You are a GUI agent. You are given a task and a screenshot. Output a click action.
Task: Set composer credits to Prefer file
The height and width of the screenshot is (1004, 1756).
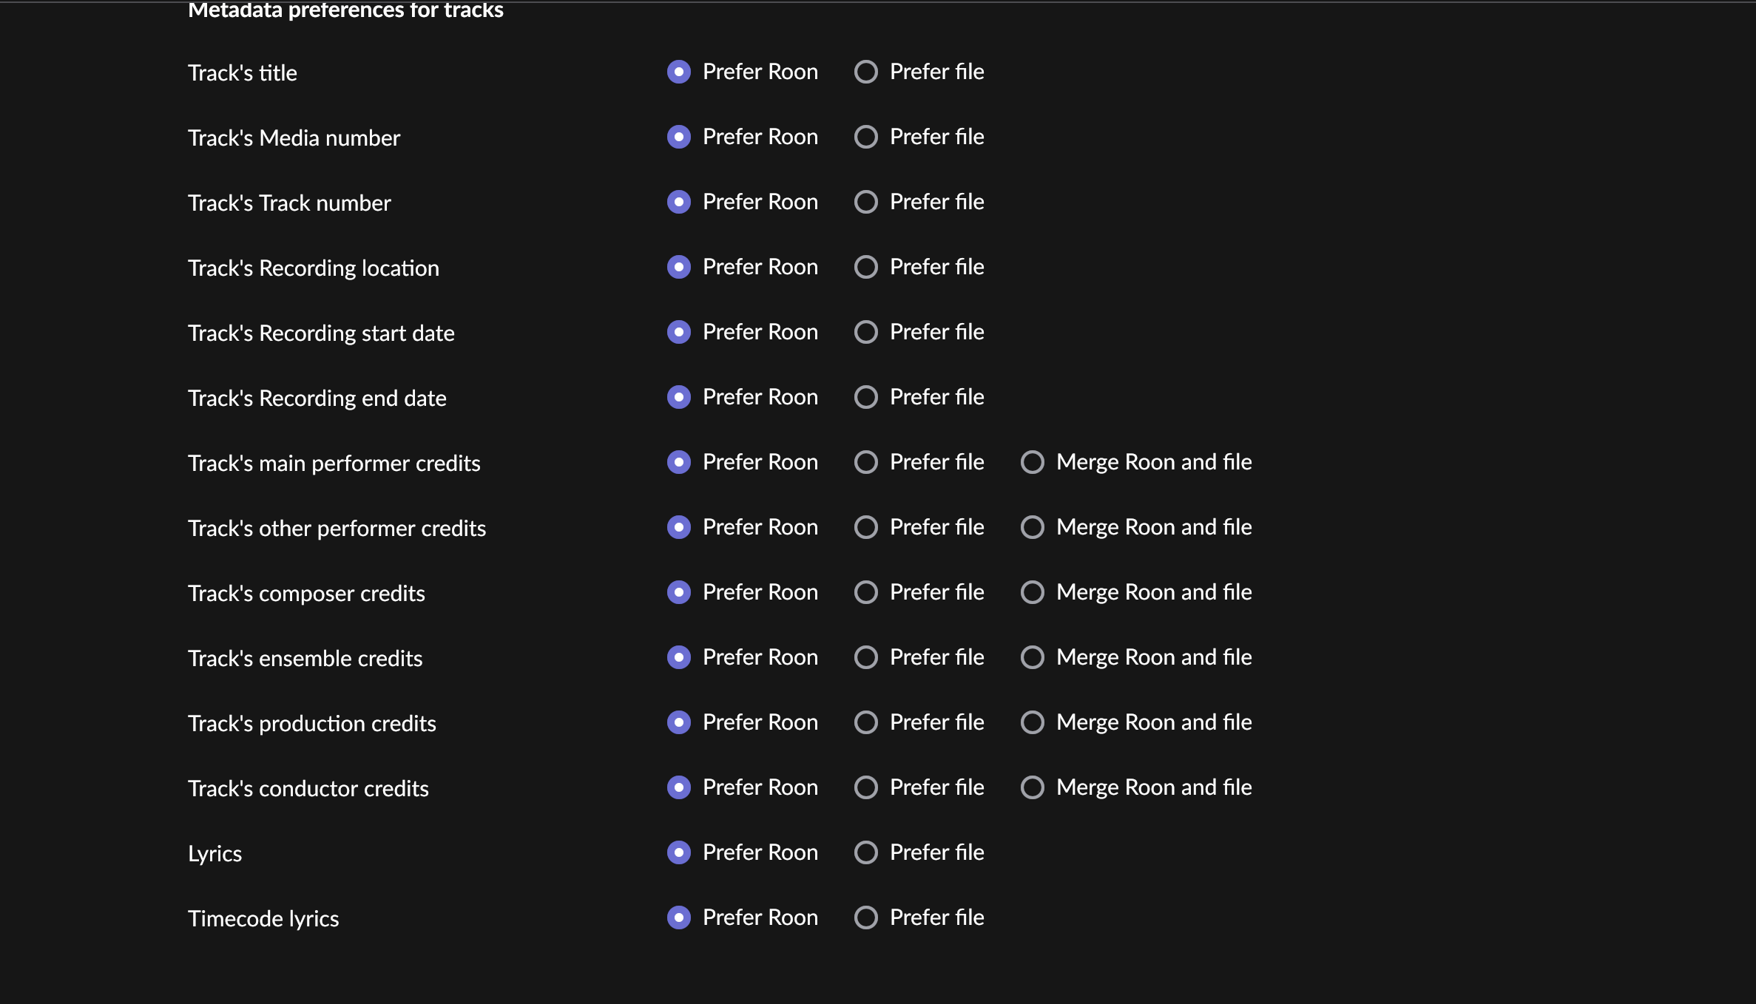(866, 592)
